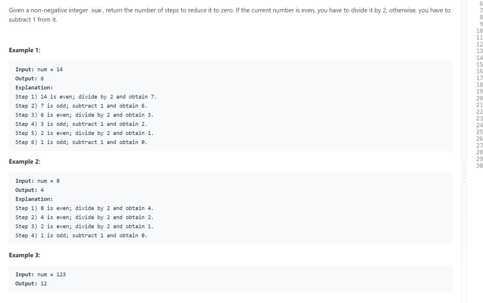Viewport: 483px width, 303px height.
Task: Click line number 24 in the gutter
Action: [480, 125]
